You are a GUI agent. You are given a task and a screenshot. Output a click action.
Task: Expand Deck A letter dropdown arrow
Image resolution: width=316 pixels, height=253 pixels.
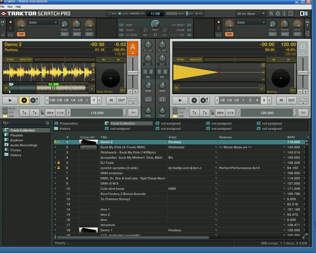pos(133,54)
